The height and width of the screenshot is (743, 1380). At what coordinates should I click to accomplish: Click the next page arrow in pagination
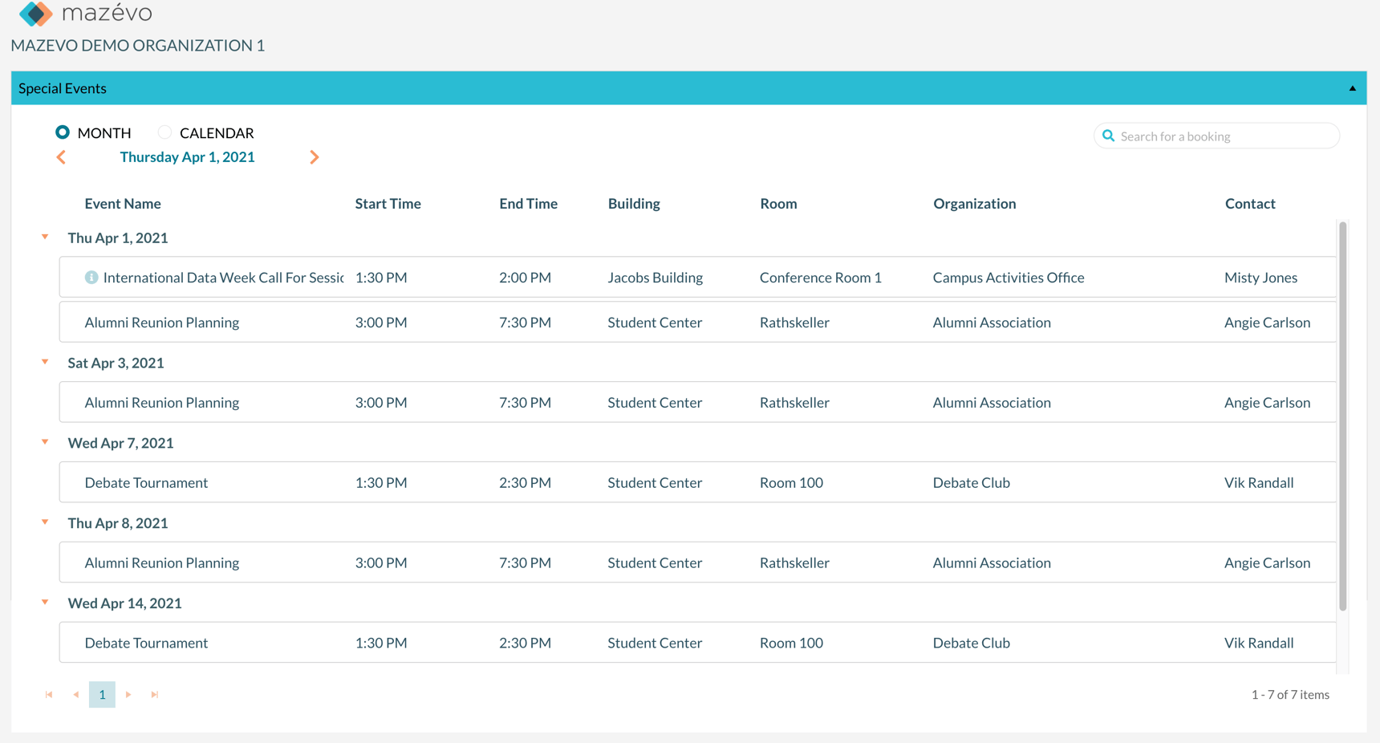pos(128,694)
